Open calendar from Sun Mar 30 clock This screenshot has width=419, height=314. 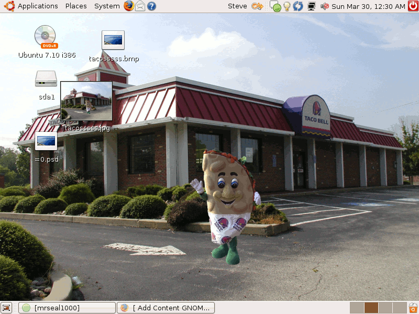point(368,6)
